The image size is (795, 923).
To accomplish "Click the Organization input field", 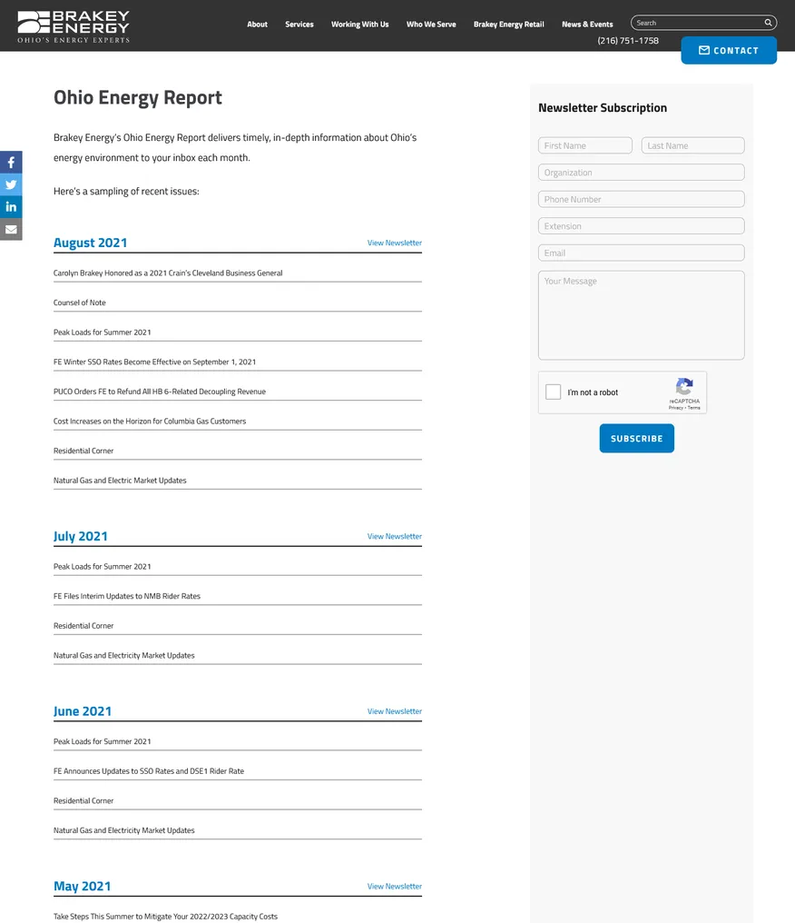I will click(x=641, y=173).
